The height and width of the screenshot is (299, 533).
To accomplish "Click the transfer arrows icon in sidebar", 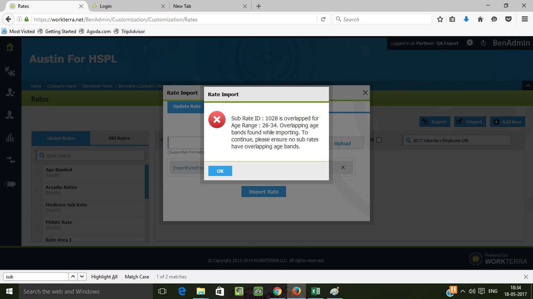I will pyautogui.click(x=10, y=160).
